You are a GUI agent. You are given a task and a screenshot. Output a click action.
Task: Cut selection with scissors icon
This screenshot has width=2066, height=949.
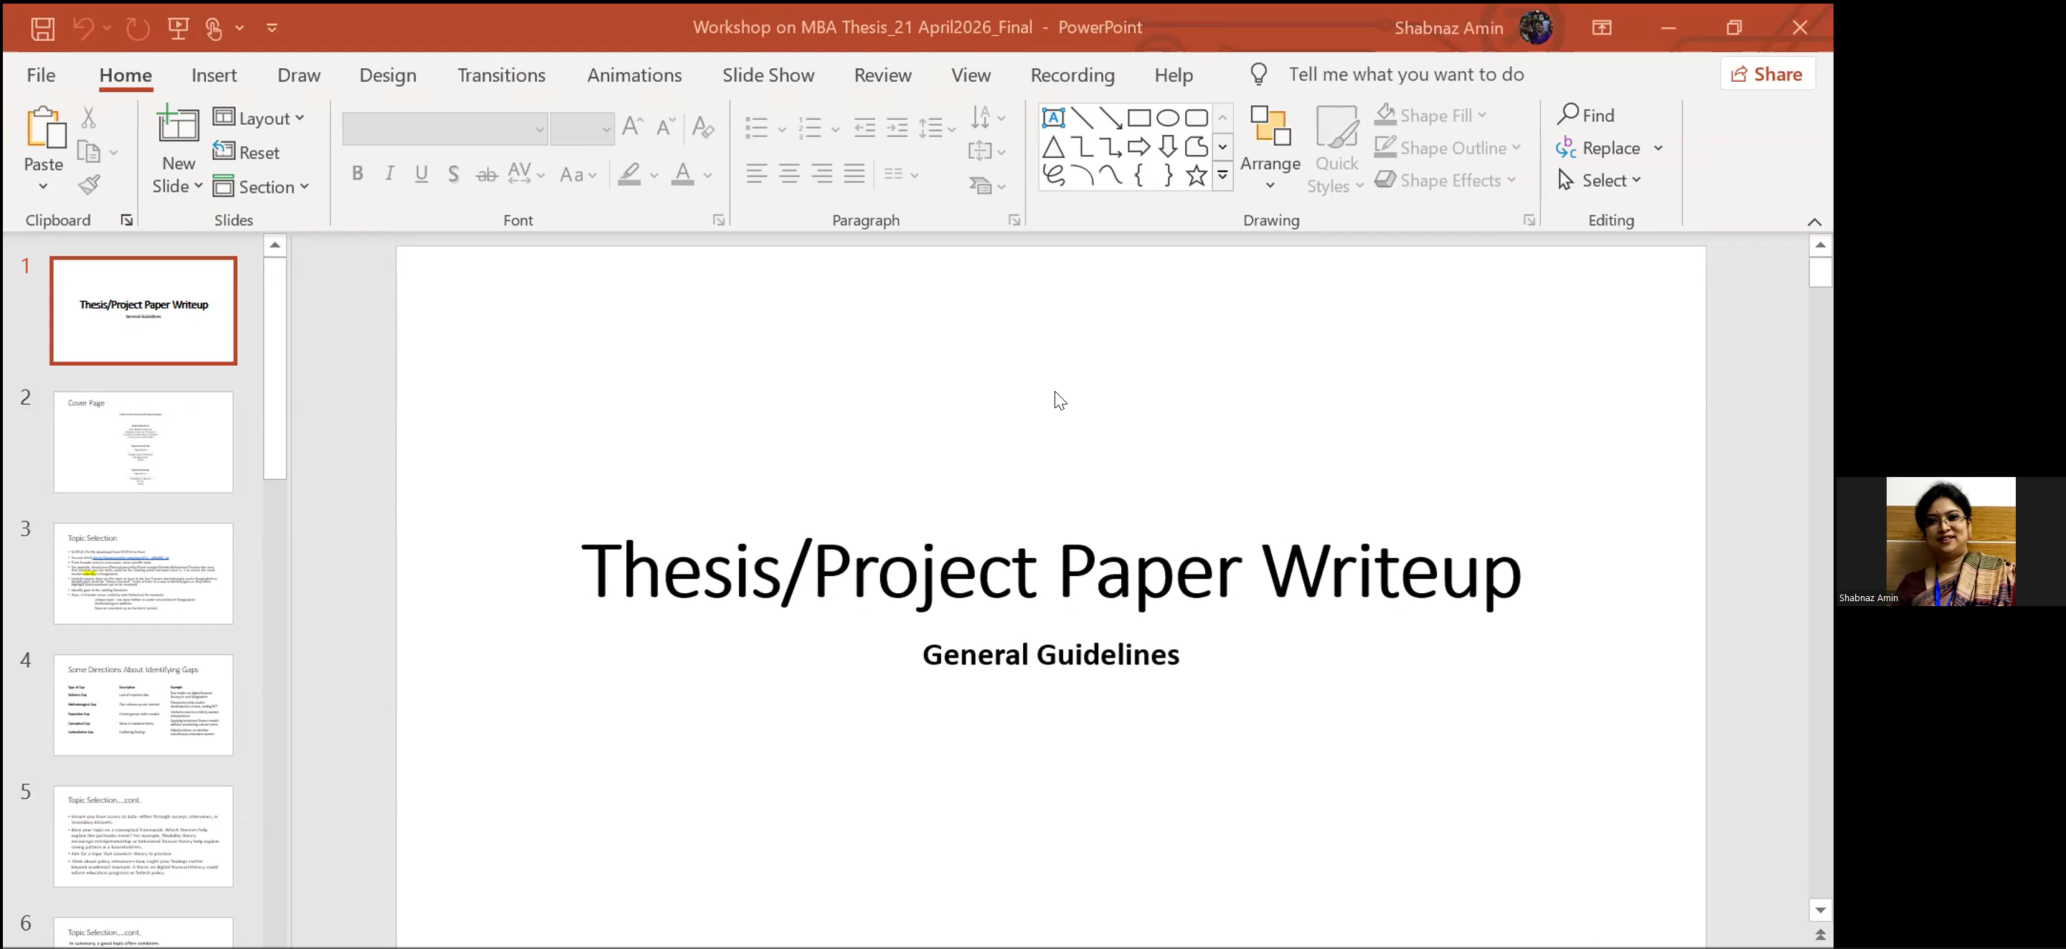coord(89,117)
